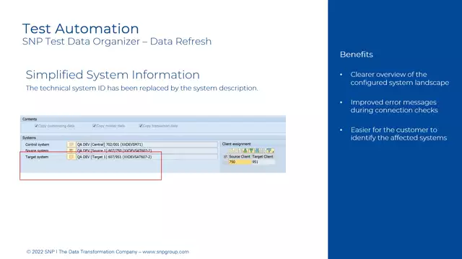
Task: Click the Simplified System Information heading
Action: point(113,75)
